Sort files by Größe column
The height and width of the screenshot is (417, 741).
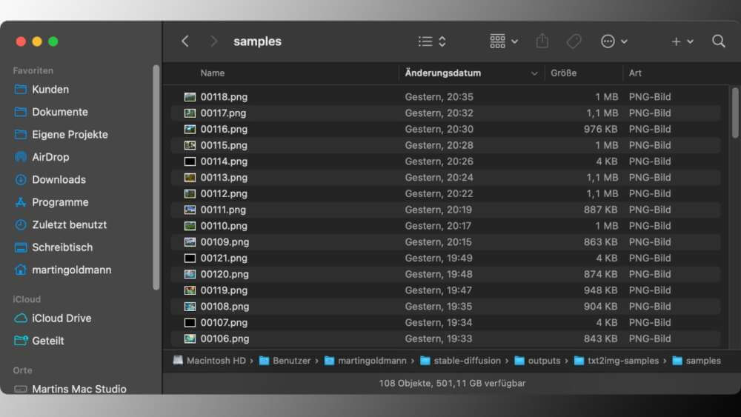point(564,73)
